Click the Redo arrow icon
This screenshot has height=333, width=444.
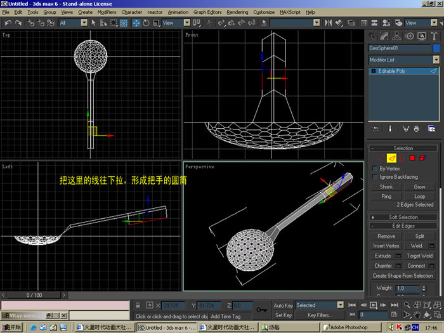(x=18, y=23)
